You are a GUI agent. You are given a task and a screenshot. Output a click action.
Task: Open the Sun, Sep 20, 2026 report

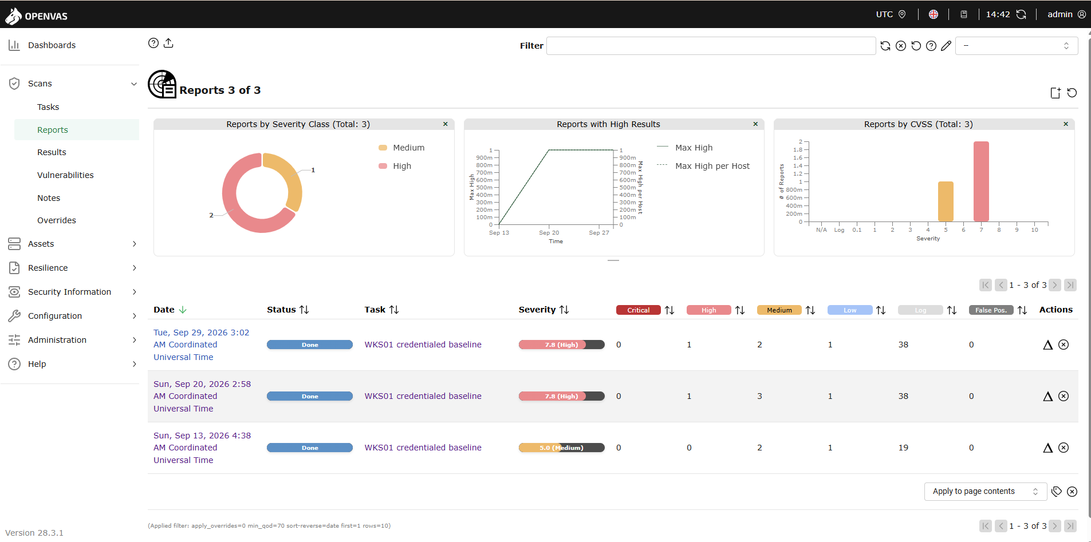[x=202, y=396]
